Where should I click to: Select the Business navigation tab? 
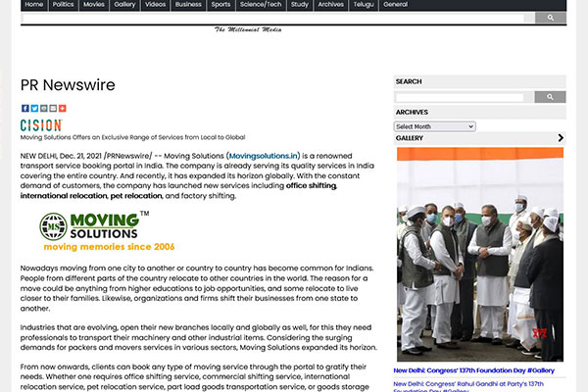pos(190,5)
